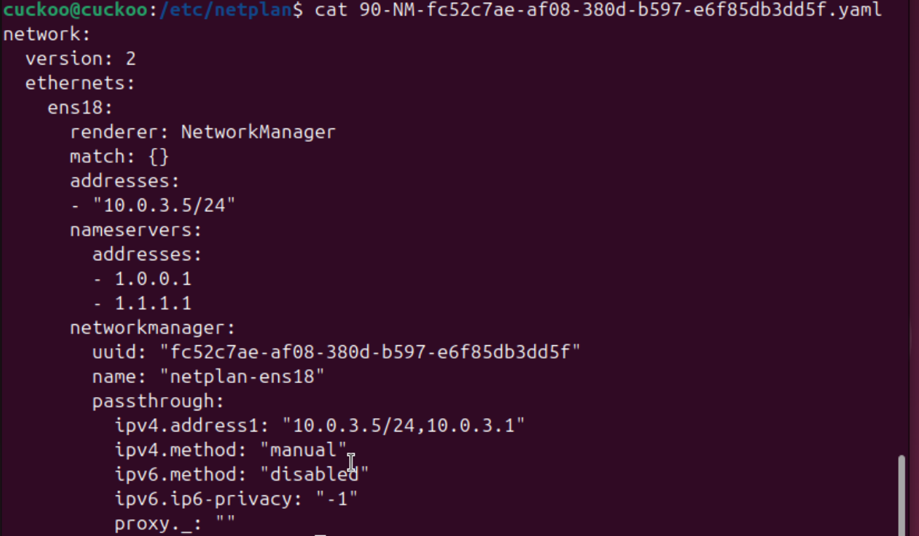Click the "passthrough:" key
919x536 pixels.
[x=158, y=401]
